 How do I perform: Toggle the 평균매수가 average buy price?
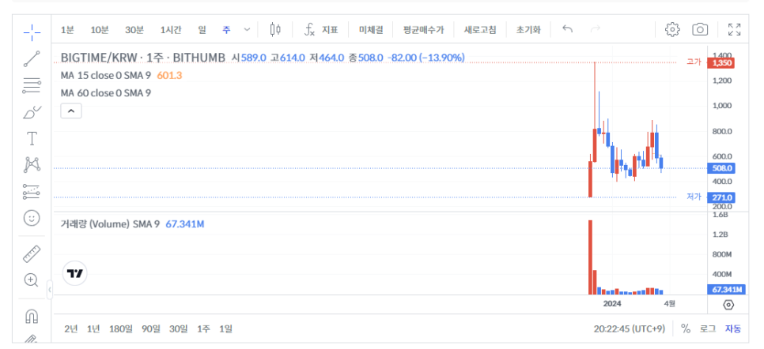tap(423, 30)
